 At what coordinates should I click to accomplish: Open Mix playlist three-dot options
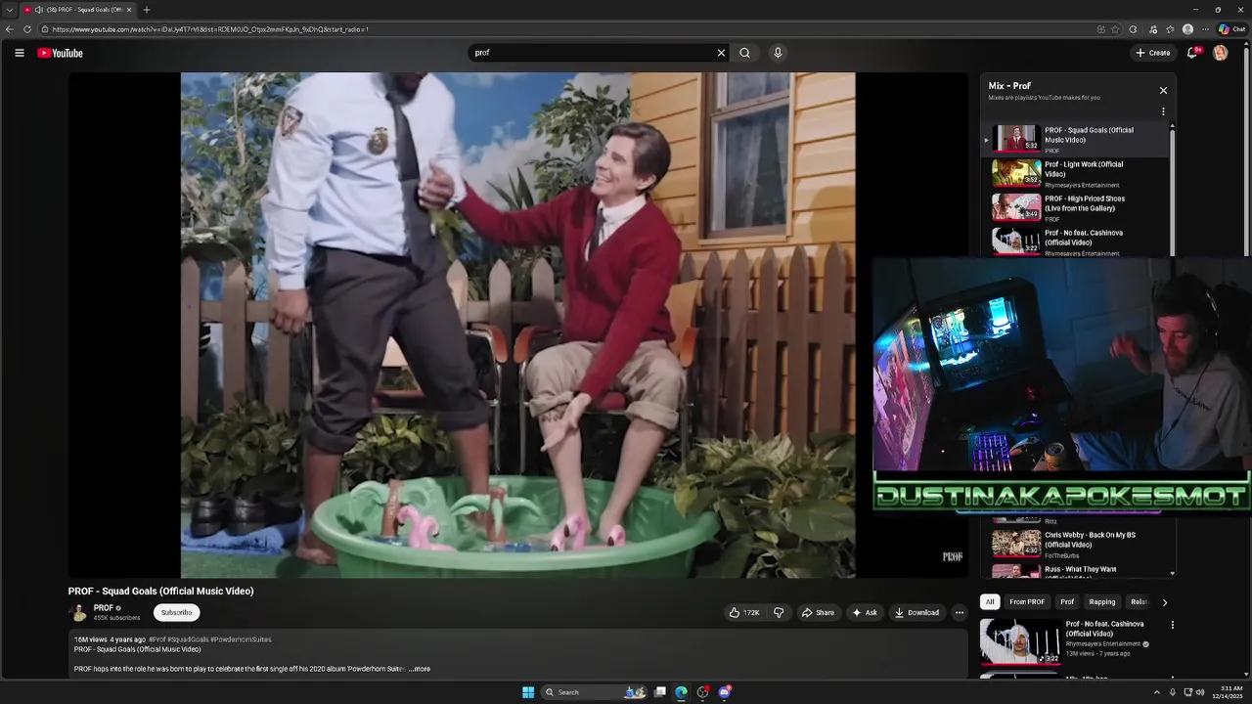[1163, 111]
